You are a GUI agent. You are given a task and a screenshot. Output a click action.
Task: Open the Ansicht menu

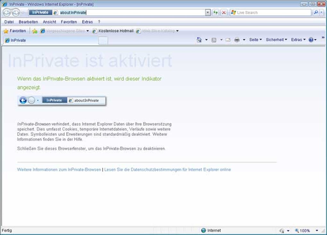pyautogui.click(x=49, y=22)
